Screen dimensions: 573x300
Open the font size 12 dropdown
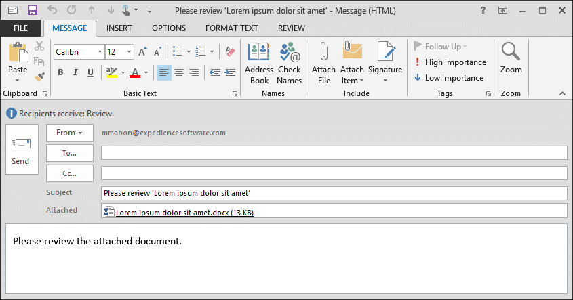click(x=129, y=52)
